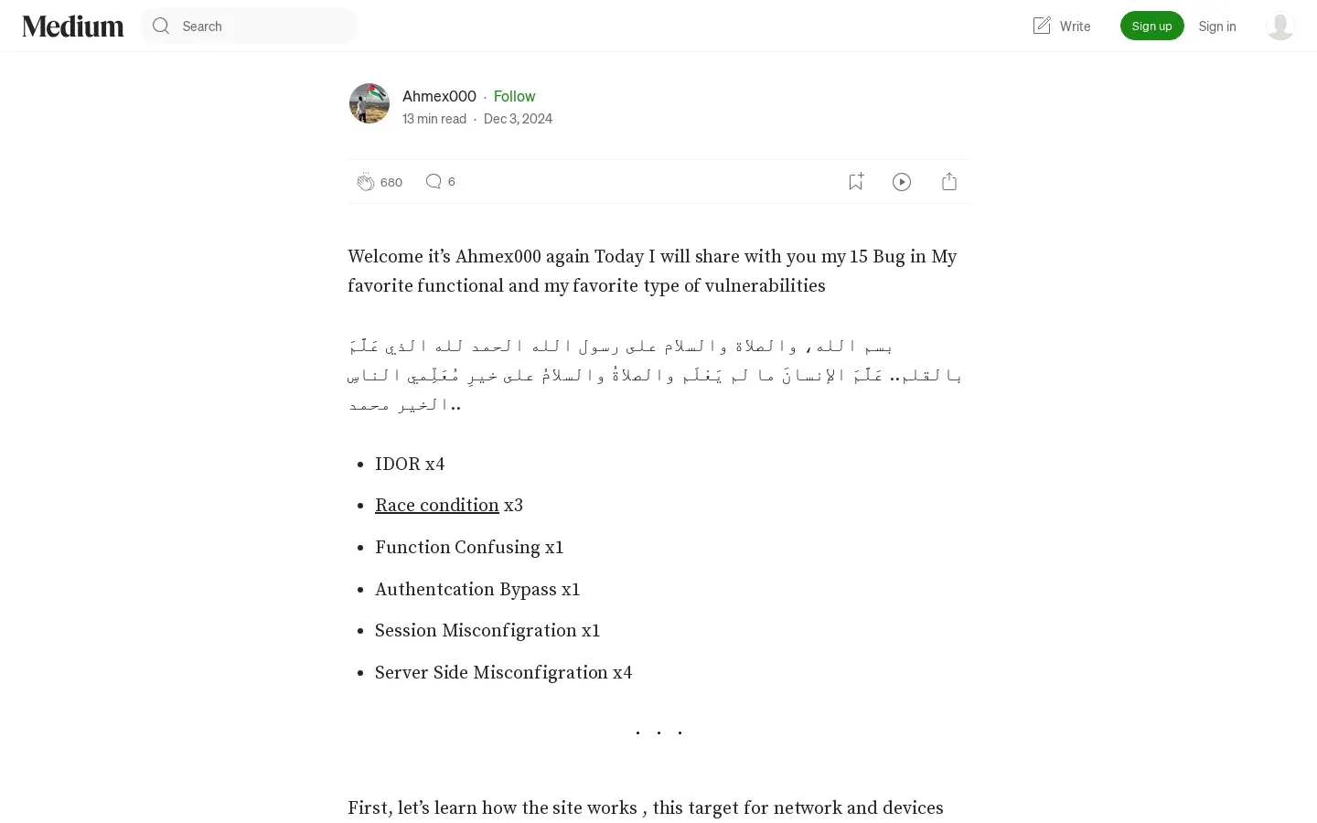Click the 680 claps count
The height and width of the screenshot is (823, 1317).
click(x=391, y=182)
